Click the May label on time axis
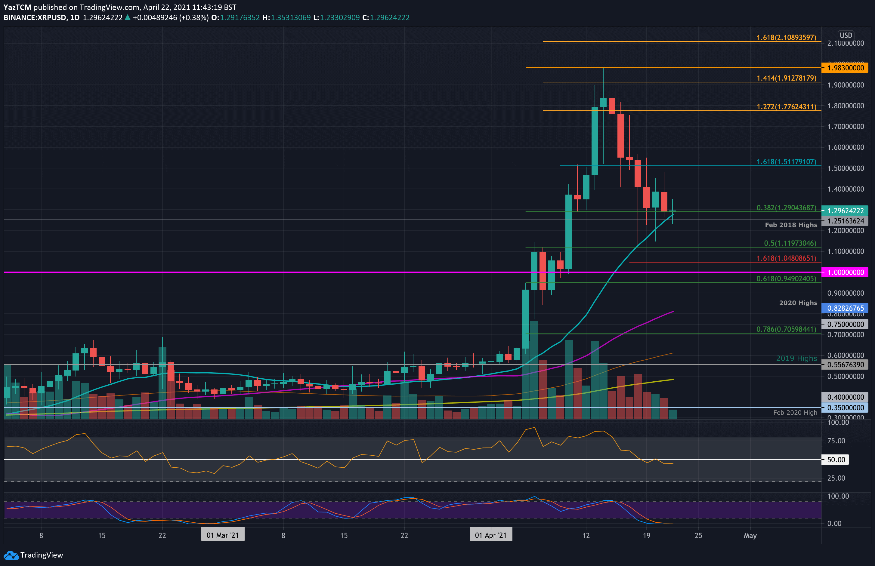The height and width of the screenshot is (566, 875). point(750,536)
